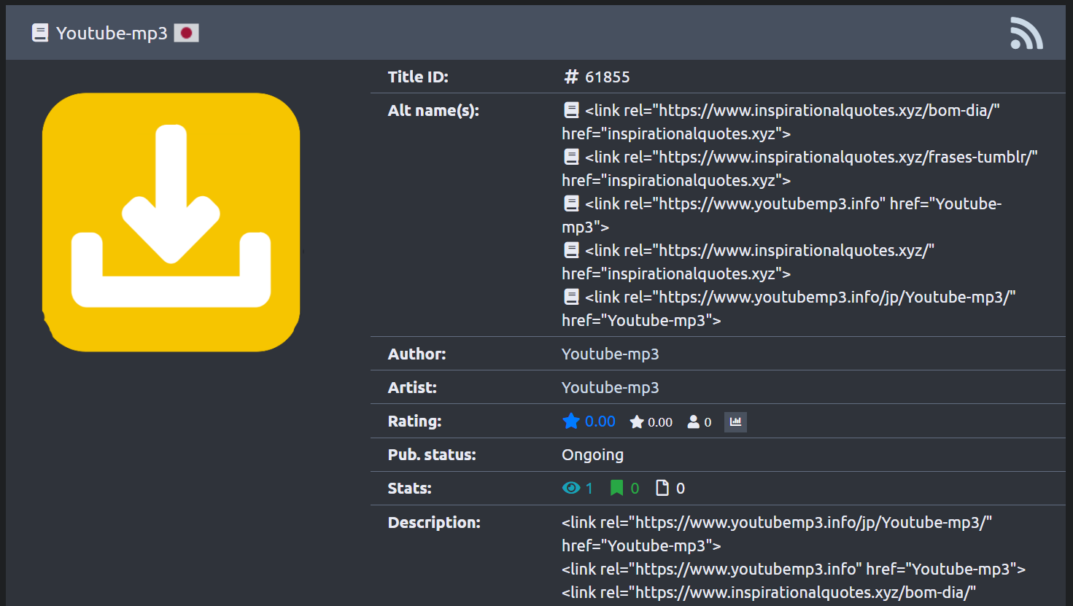Click the file chapters icon in Stats

662,488
